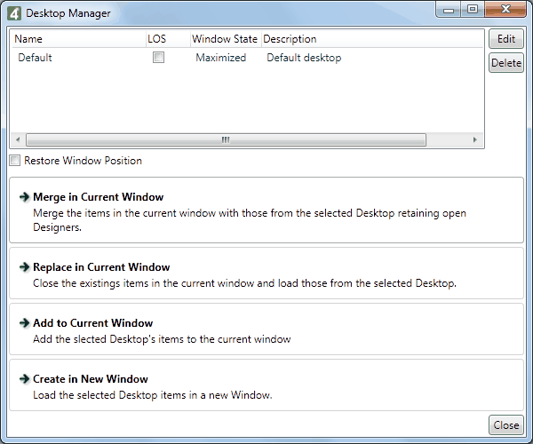Sort the list by Name column header

tap(78, 39)
